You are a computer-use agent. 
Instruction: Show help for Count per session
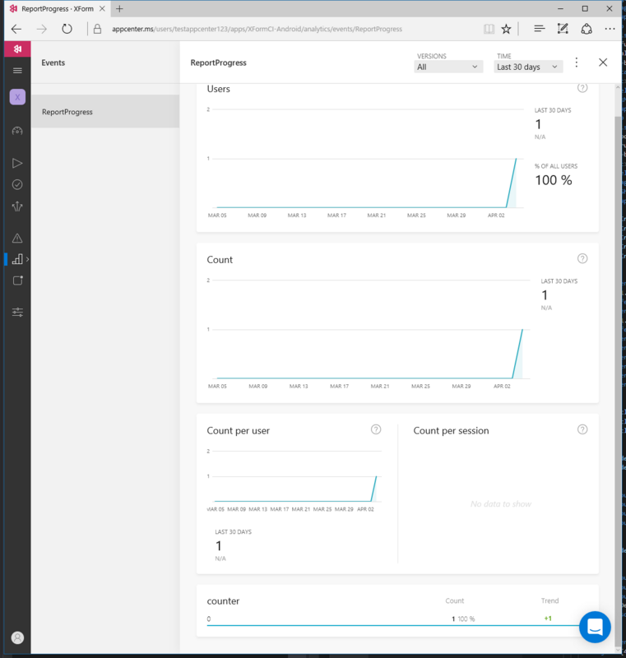pyautogui.click(x=582, y=429)
